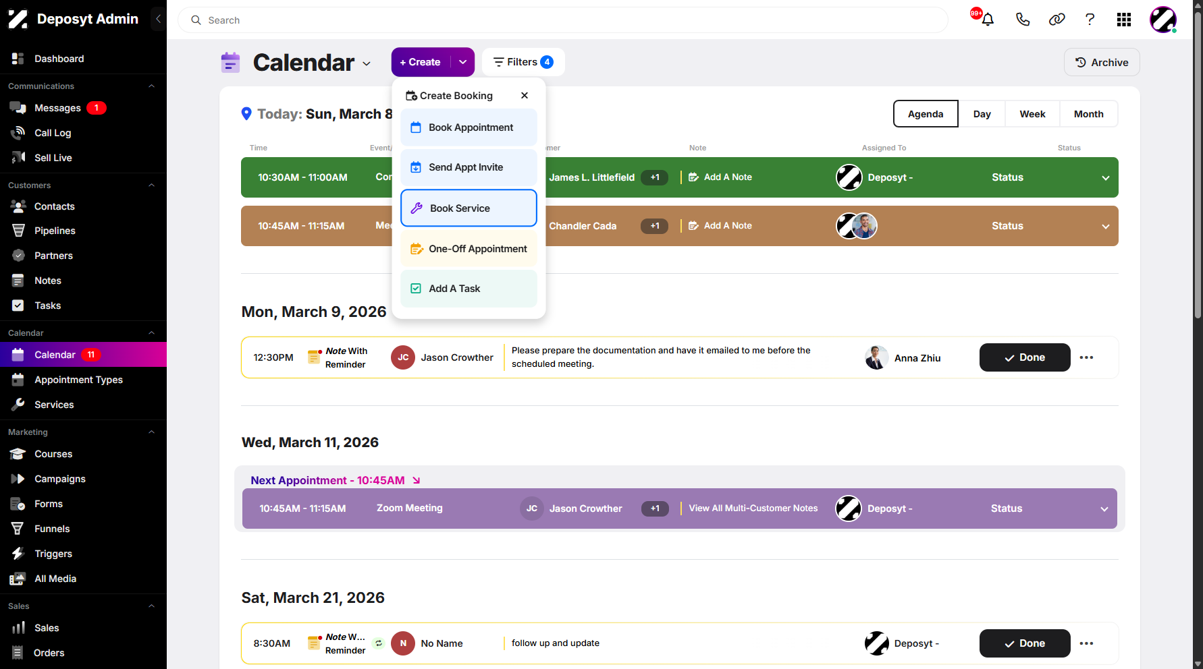Select Add A Task option
The width and height of the screenshot is (1203, 669).
click(x=469, y=289)
